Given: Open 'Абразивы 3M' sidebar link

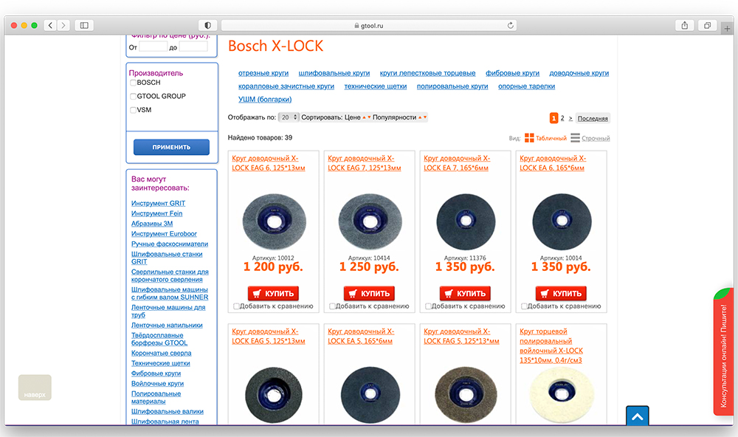Looking at the screenshot, I should coord(152,224).
